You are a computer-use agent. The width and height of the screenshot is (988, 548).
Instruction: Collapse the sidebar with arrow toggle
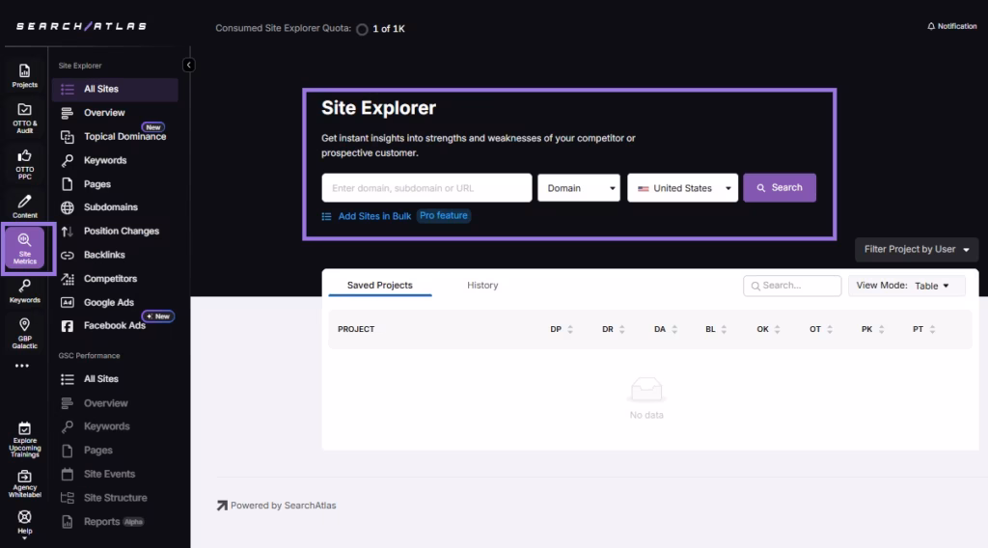tap(189, 65)
